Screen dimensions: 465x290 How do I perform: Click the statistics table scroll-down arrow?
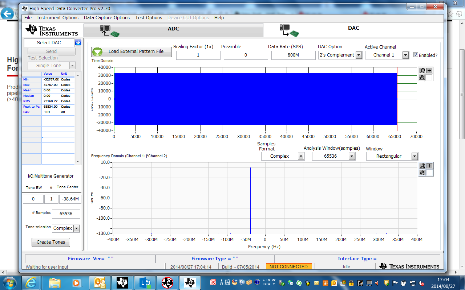[78, 162]
